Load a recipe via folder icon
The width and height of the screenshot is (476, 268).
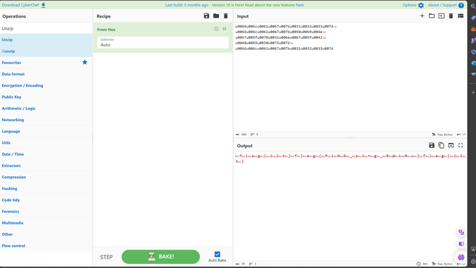[216, 16]
